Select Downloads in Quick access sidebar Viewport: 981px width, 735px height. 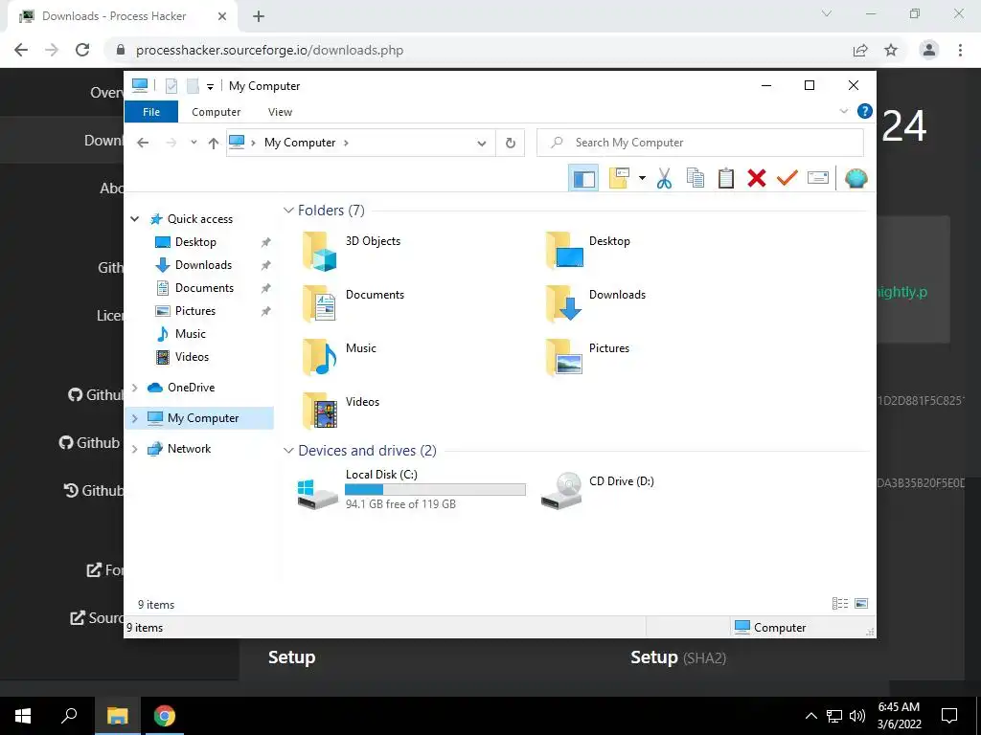pyautogui.click(x=203, y=265)
